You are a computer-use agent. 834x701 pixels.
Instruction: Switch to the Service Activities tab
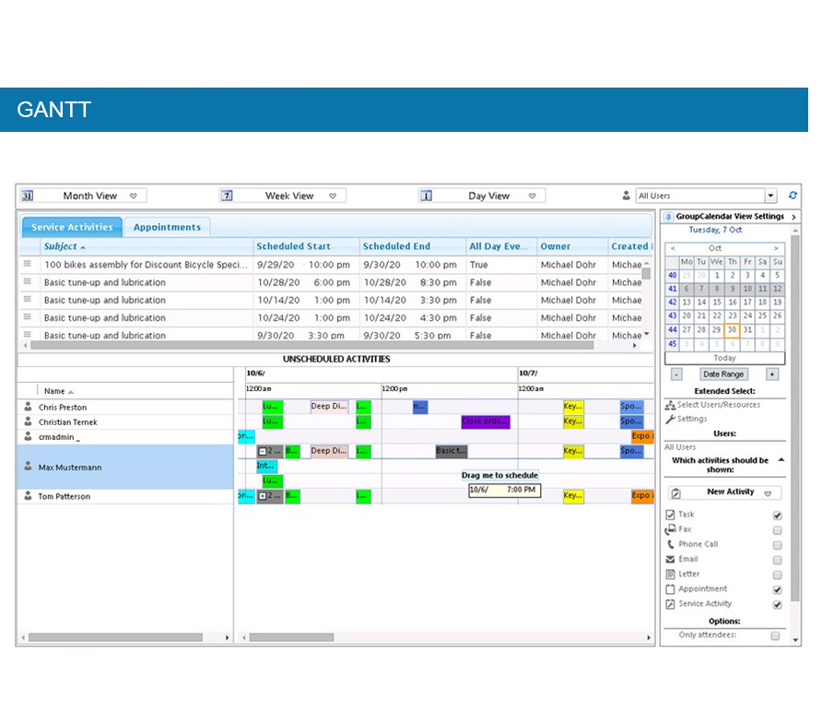(x=72, y=227)
